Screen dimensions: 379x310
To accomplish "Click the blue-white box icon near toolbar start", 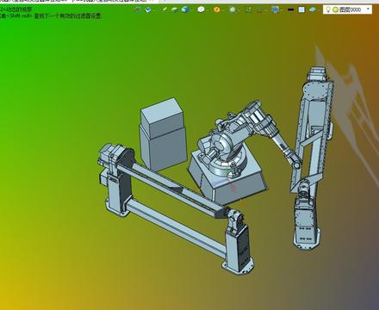I will tap(148, 9).
